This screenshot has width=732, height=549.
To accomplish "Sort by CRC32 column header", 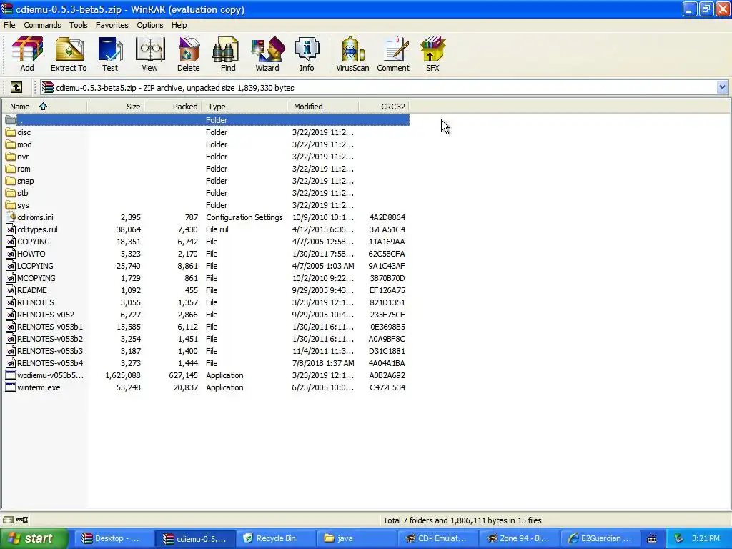I will point(384,107).
